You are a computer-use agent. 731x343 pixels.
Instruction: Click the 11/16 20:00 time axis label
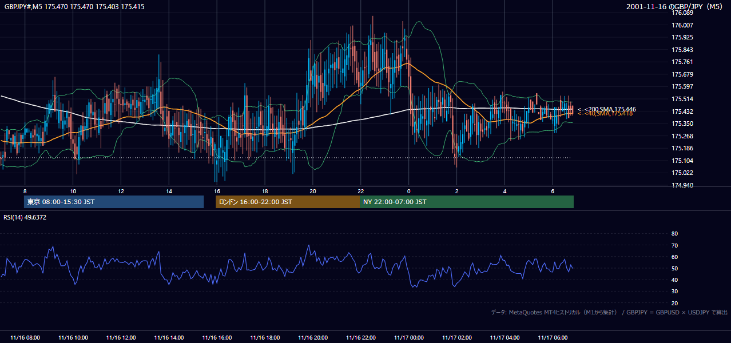tap(313, 338)
